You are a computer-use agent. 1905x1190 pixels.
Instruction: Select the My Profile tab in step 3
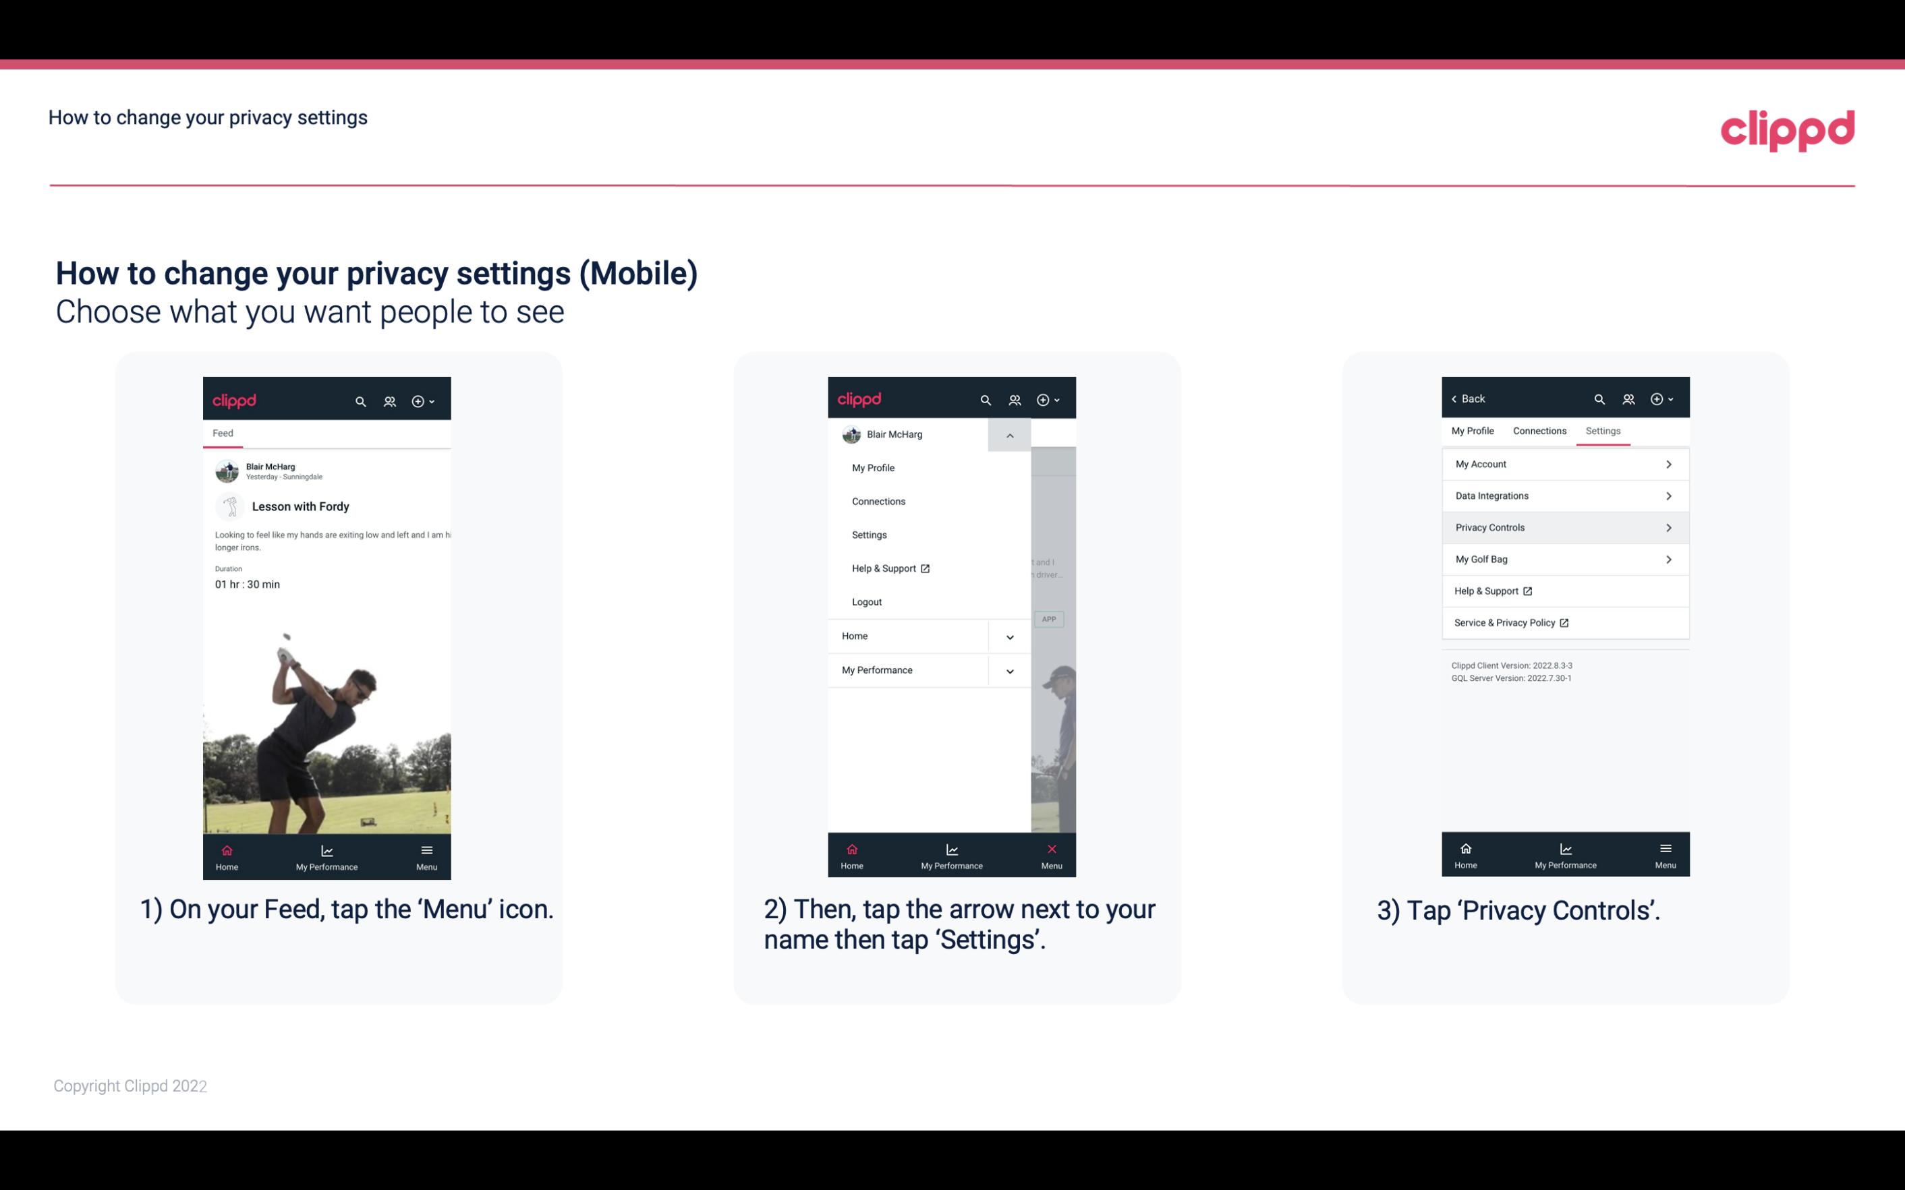(1473, 430)
